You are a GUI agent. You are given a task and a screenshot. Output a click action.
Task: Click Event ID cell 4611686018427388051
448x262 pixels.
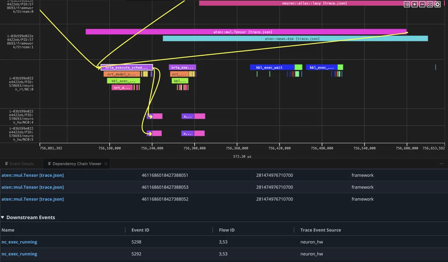(x=165, y=175)
